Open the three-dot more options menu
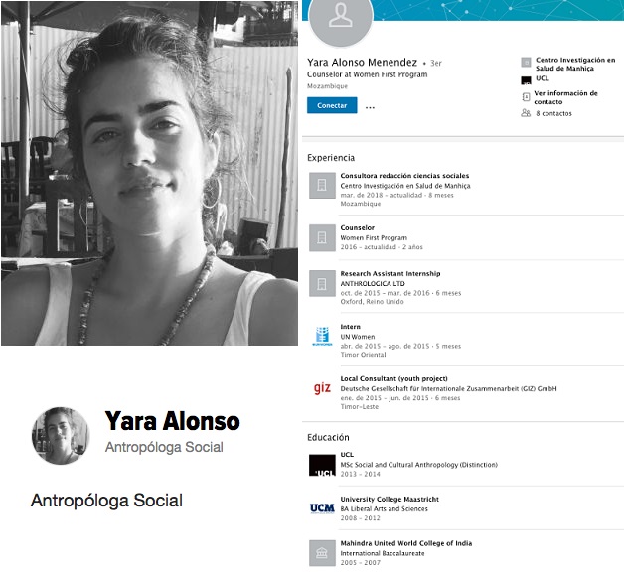The height and width of the screenshot is (577, 624). pyautogui.click(x=370, y=107)
